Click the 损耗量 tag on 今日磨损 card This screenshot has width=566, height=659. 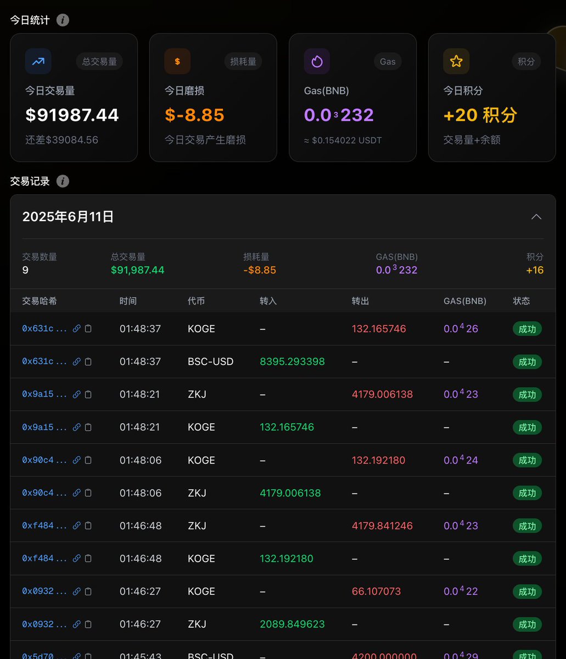243,62
